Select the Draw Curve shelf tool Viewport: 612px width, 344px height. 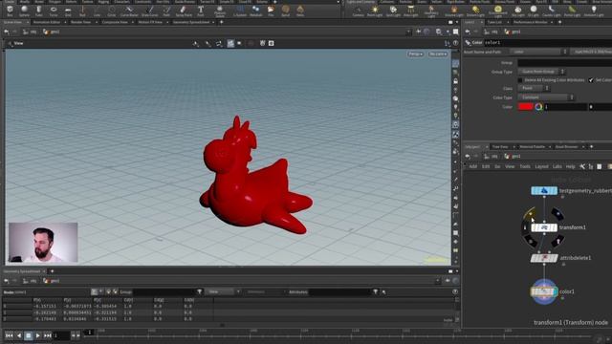pyautogui.click(x=149, y=11)
